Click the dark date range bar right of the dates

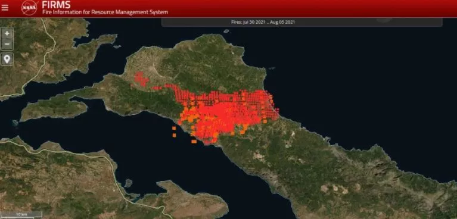tap(367, 22)
